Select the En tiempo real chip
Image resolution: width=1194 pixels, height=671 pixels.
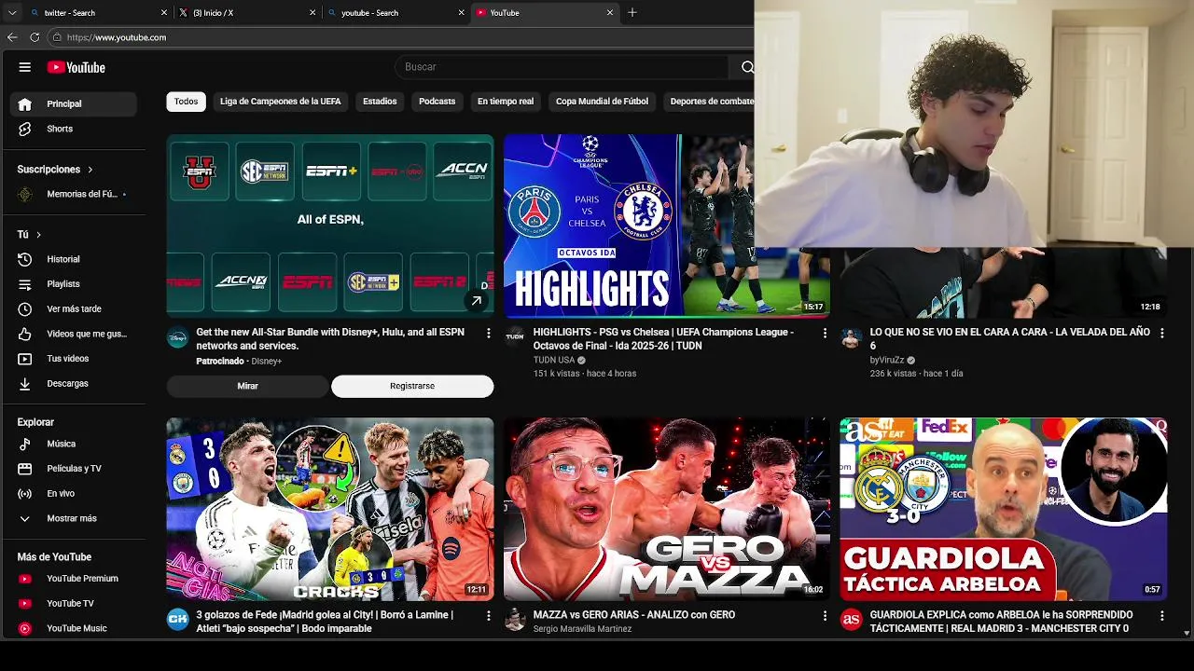[506, 102]
